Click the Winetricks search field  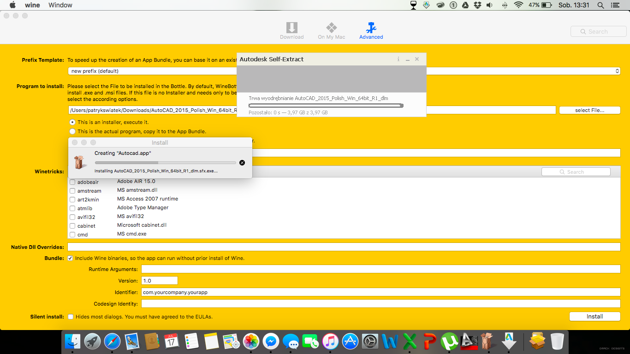pyautogui.click(x=576, y=172)
